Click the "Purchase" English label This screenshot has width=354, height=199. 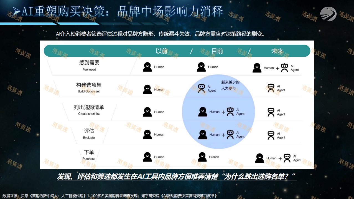click(89, 159)
